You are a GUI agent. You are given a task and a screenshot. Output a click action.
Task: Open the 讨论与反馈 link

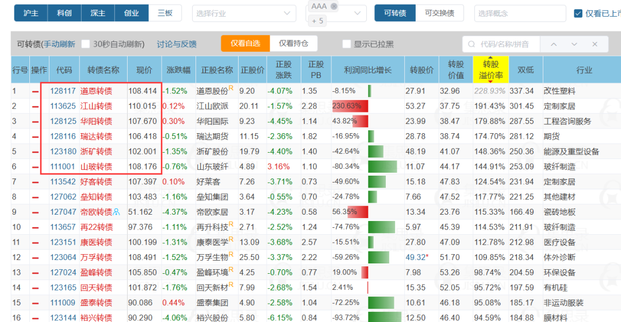click(177, 44)
